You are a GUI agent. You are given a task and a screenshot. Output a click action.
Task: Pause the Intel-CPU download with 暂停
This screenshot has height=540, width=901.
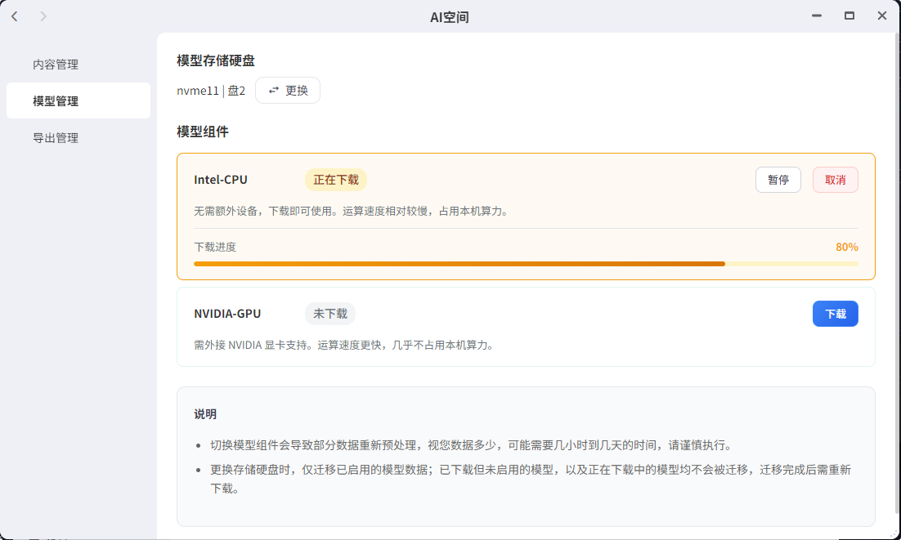(x=778, y=181)
